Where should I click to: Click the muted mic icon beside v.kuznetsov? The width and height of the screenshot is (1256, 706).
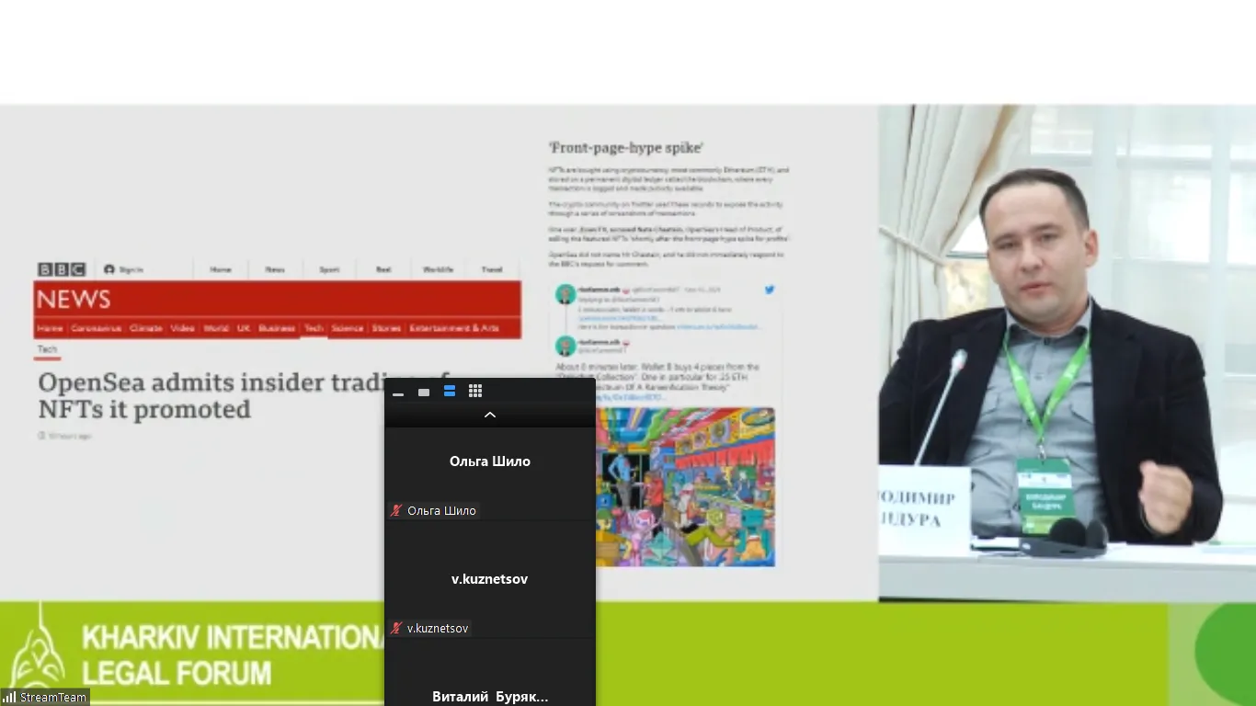click(396, 628)
